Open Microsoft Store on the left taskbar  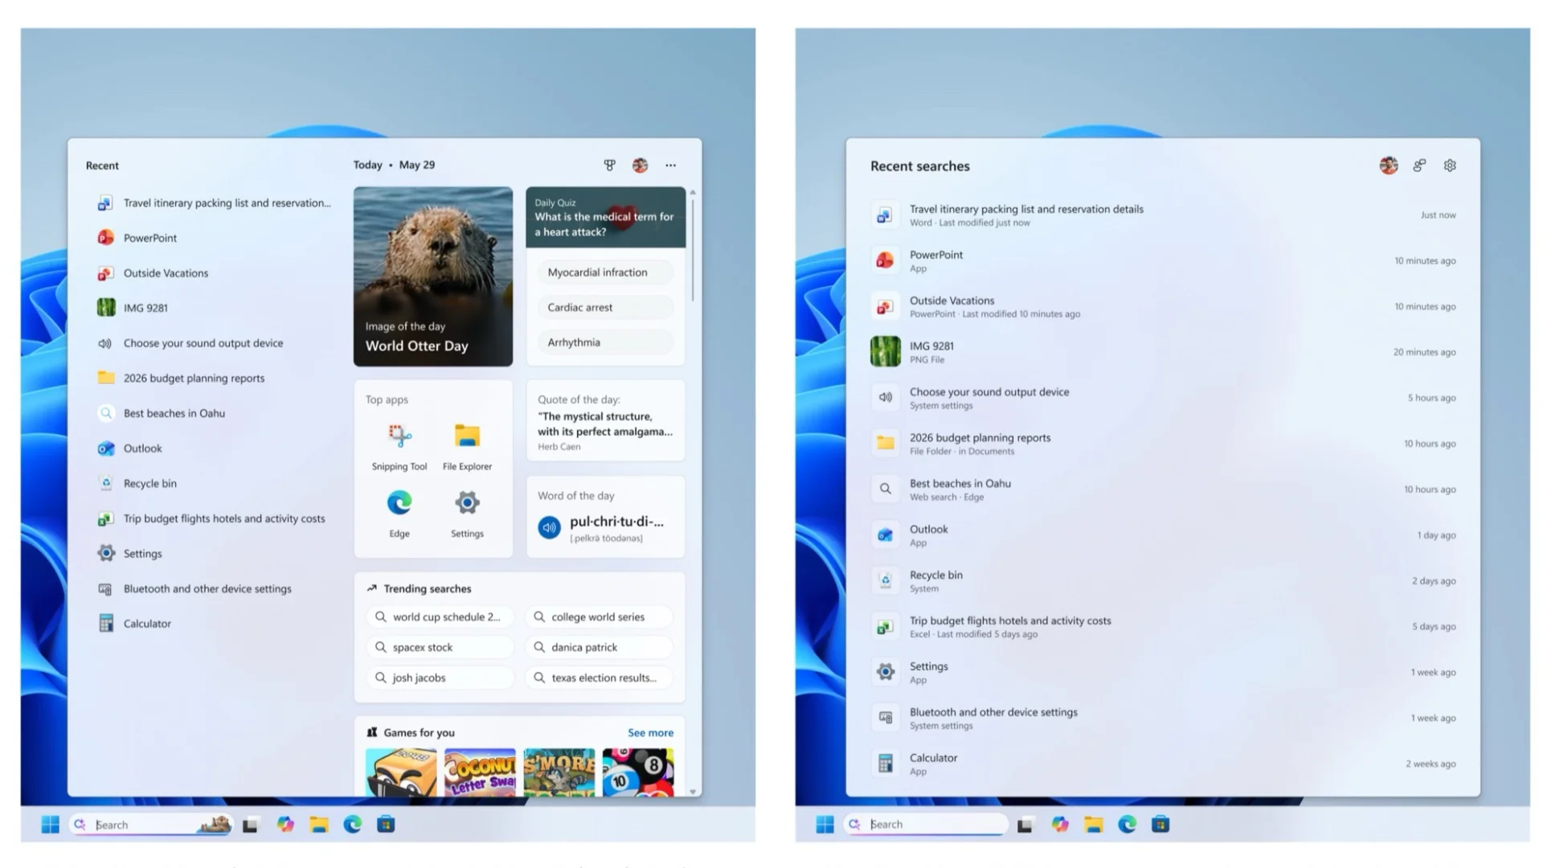click(x=386, y=825)
